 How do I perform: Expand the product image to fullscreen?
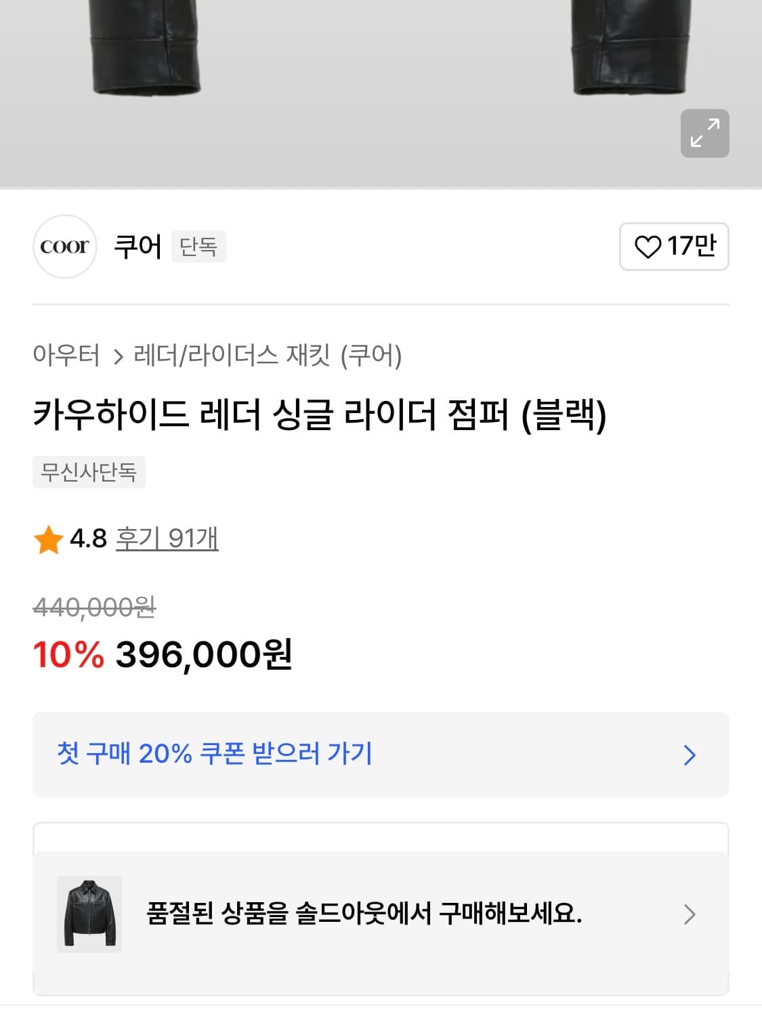(704, 133)
